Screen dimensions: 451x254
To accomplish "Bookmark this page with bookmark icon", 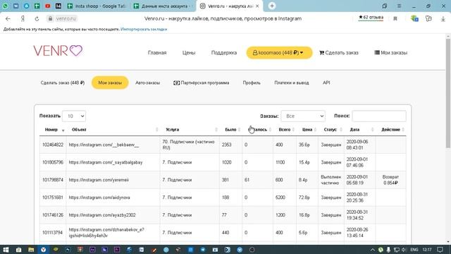I will click(395, 19).
